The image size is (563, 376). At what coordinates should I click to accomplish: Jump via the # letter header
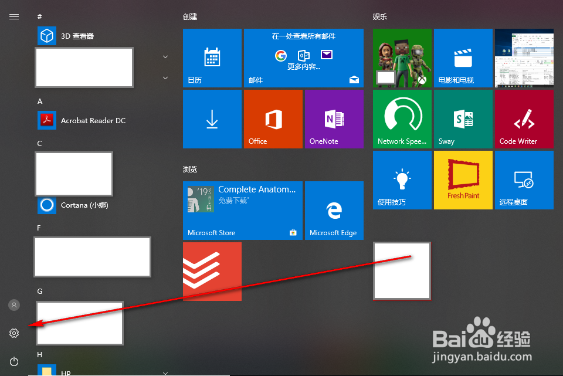pos(39,16)
